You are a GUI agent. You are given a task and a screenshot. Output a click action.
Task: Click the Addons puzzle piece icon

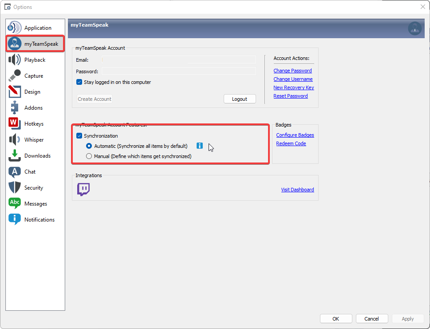coord(15,108)
